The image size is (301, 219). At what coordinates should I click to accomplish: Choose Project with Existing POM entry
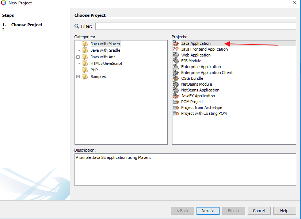(x=204, y=113)
